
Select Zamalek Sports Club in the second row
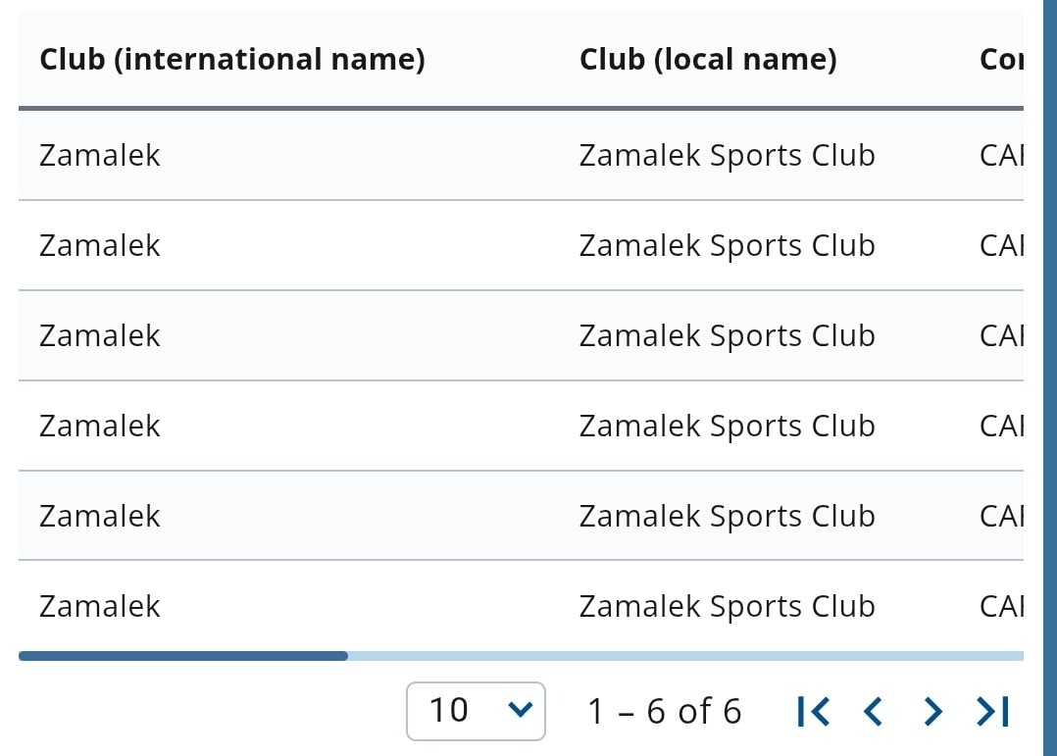pyautogui.click(x=727, y=245)
